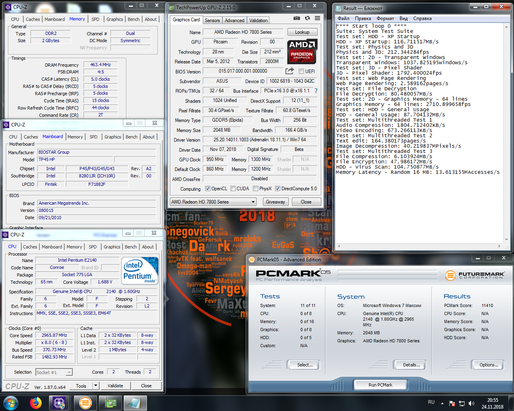
Task: Click the PCMark05 title bar icon
Action: (x=252, y=260)
